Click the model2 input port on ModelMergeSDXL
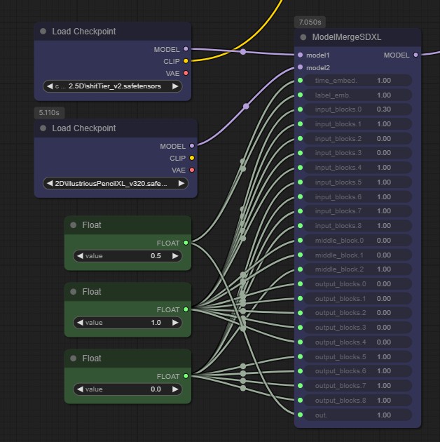The height and width of the screenshot is (442, 440). pos(300,67)
